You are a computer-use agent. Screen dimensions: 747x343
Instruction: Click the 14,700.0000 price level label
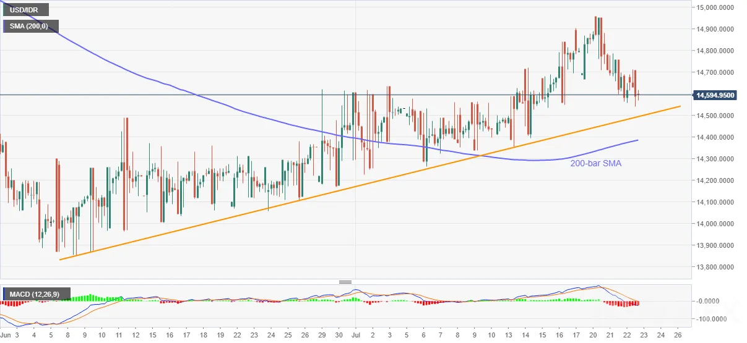[x=720, y=72]
